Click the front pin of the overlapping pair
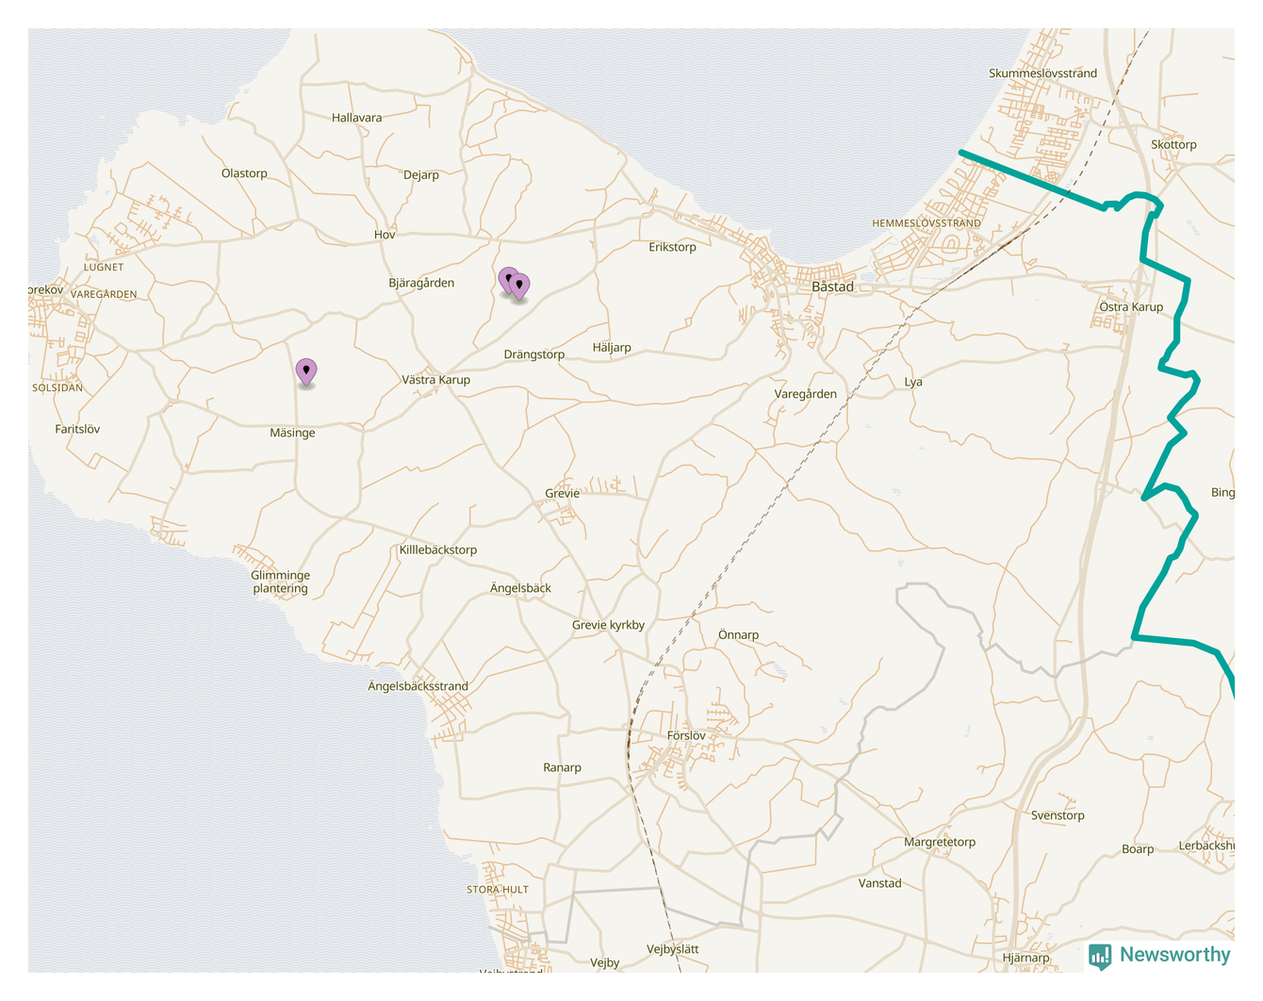 pos(519,287)
